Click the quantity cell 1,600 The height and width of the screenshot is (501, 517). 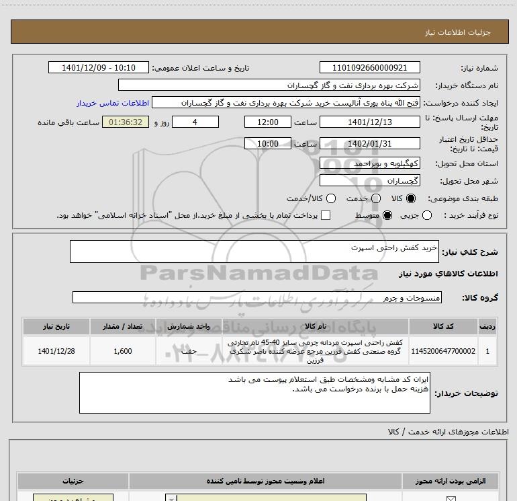point(123,351)
